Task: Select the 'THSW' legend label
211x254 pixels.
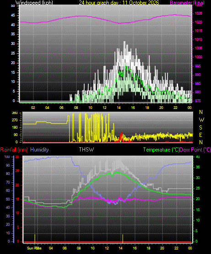Action: [87, 150]
